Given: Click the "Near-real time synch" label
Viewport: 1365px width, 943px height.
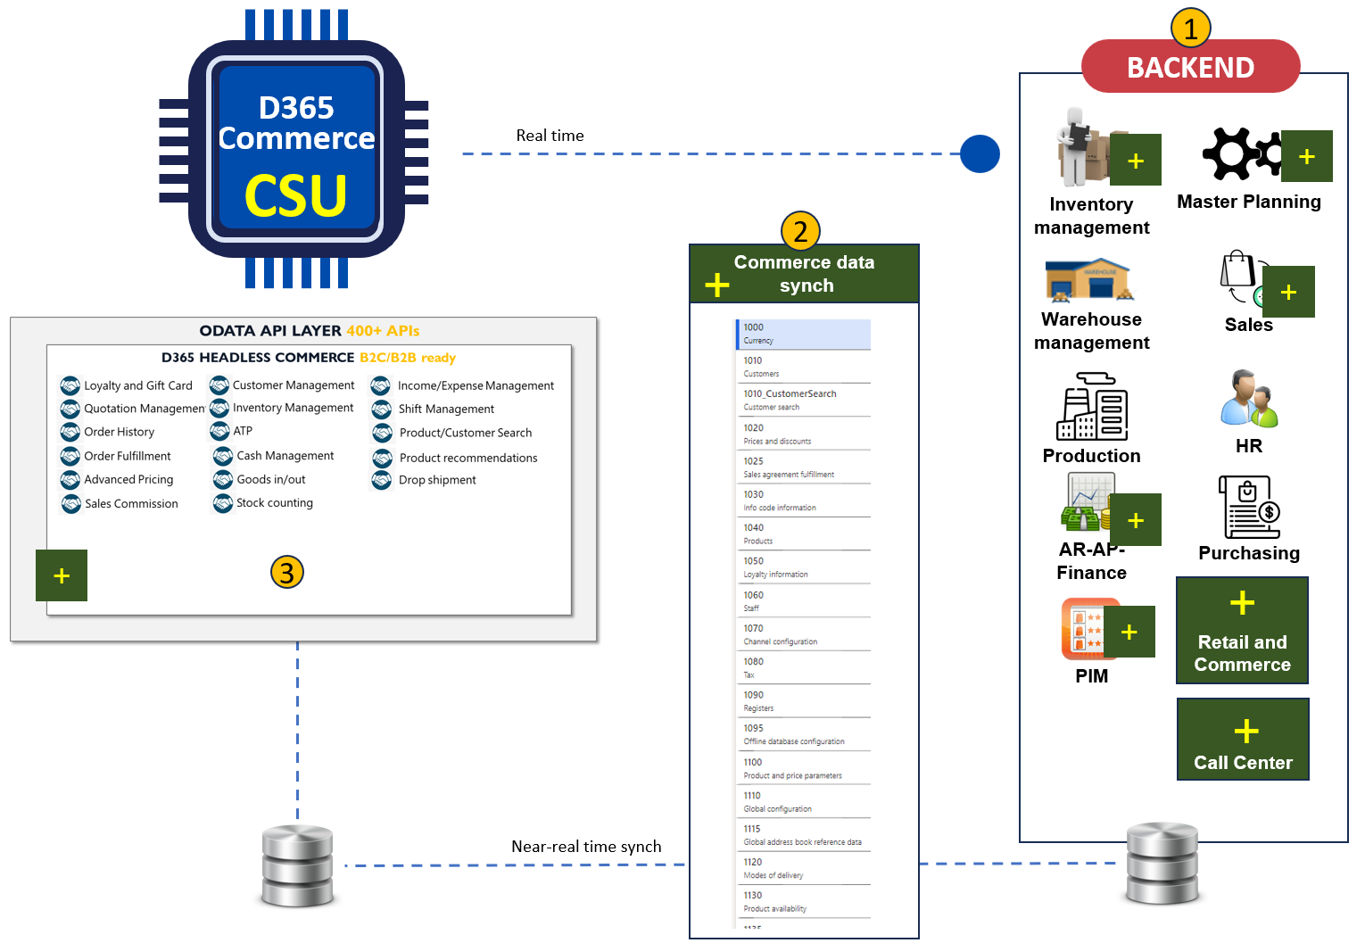Looking at the screenshot, I should (586, 847).
